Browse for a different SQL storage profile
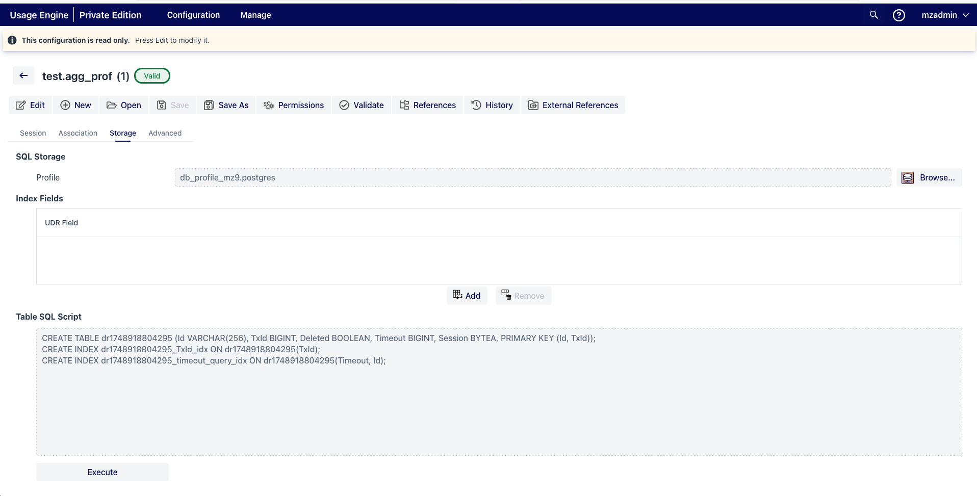 point(937,177)
